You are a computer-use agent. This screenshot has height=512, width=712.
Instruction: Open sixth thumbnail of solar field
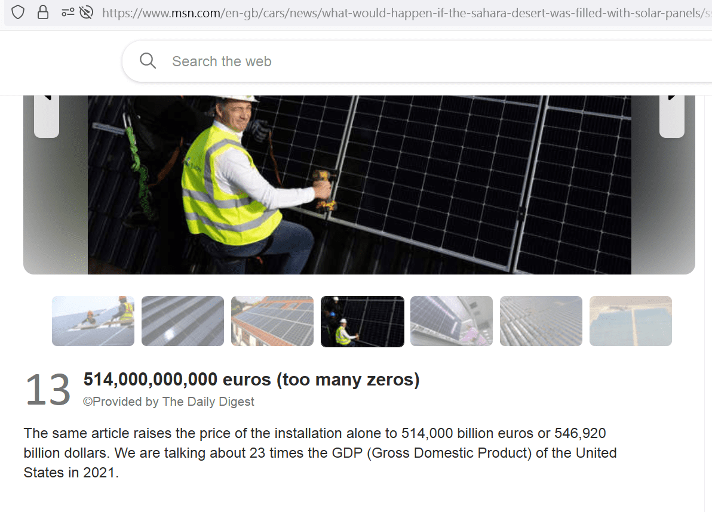pyautogui.click(x=541, y=321)
